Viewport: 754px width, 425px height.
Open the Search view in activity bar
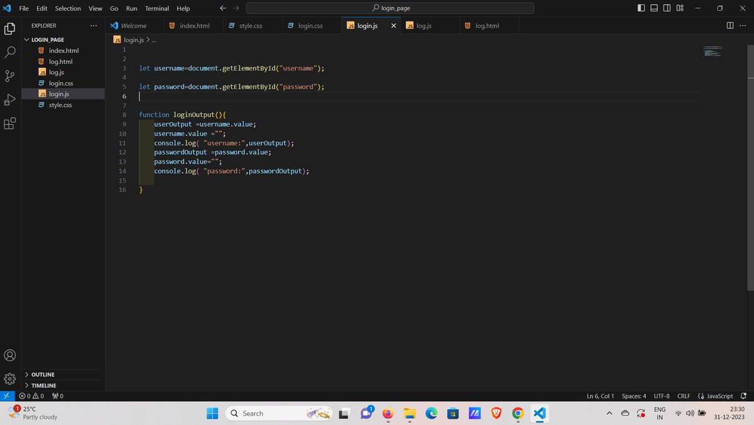tap(10, 52)
